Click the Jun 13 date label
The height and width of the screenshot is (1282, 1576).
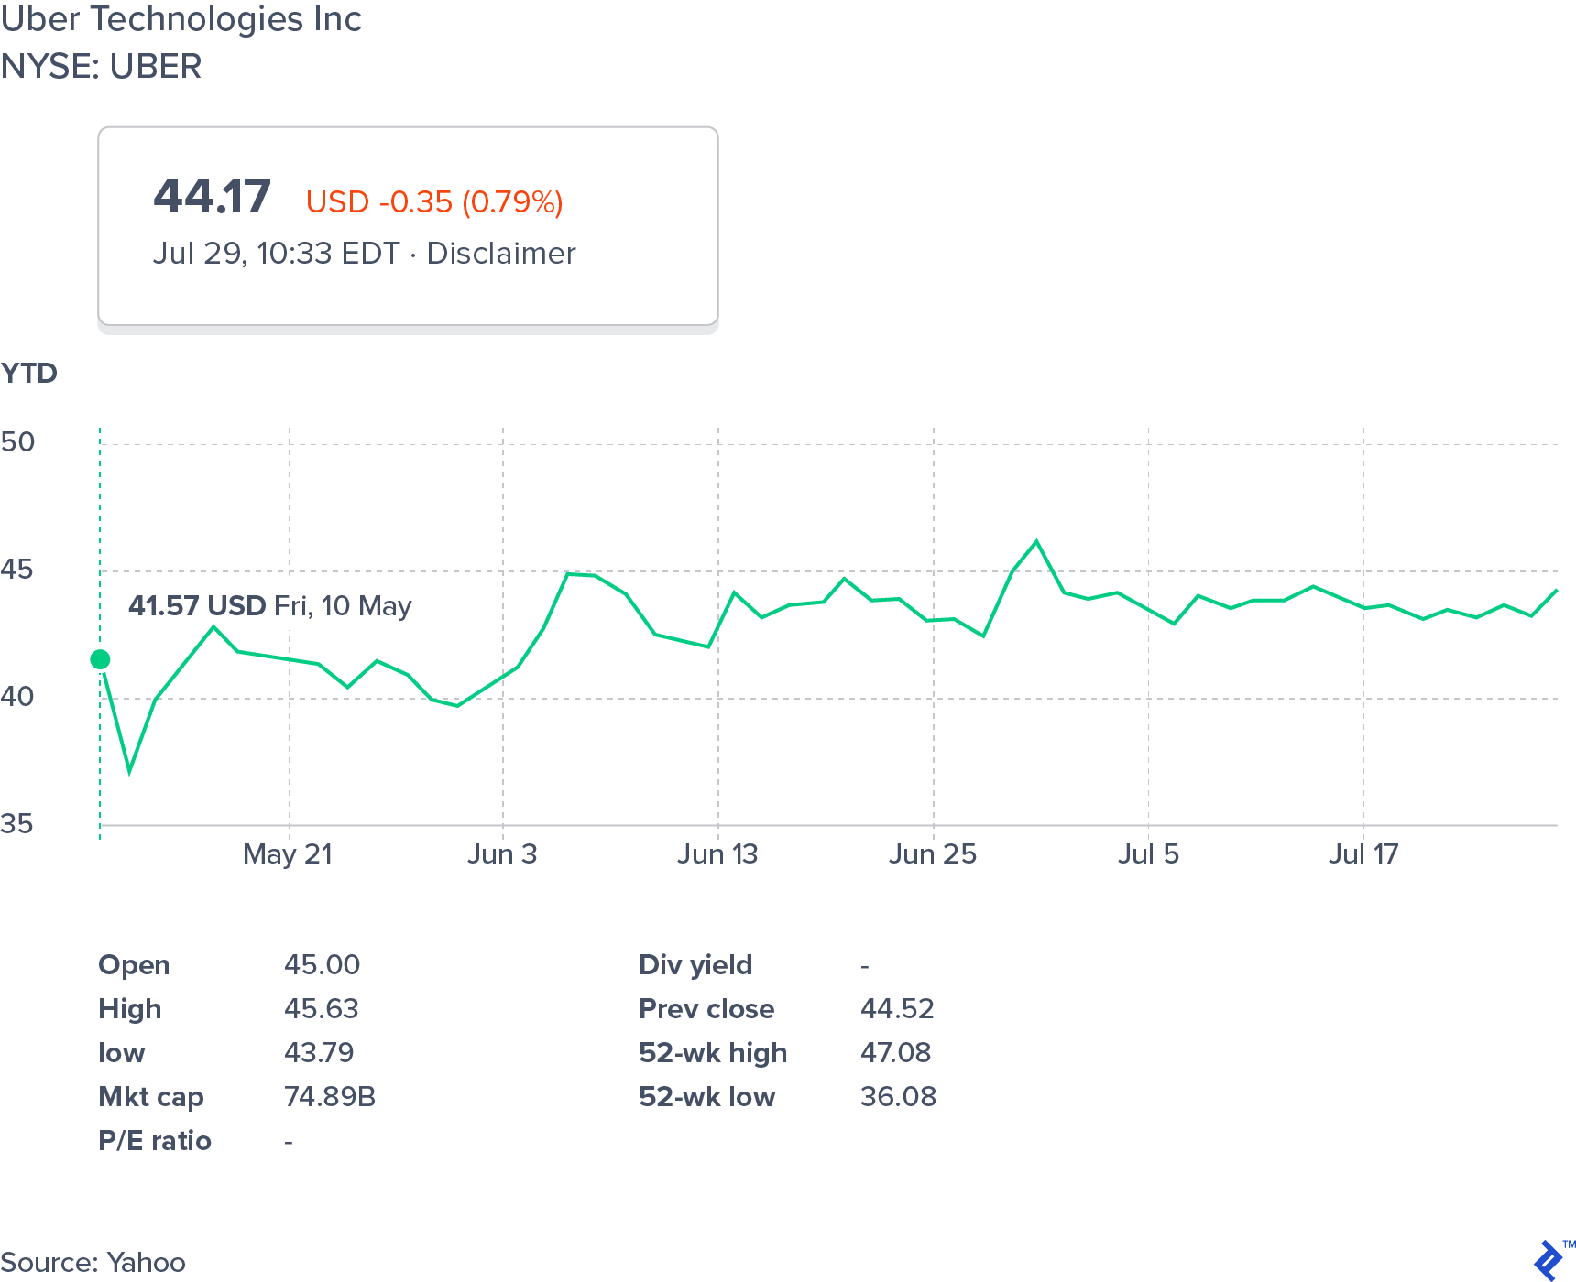coord(717,854)
